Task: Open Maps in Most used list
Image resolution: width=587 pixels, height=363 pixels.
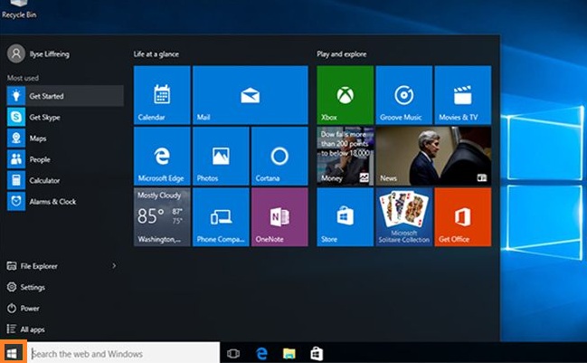Action: point(65,139)
